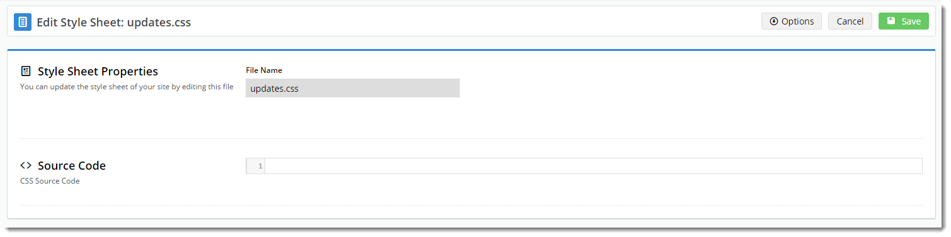Click the circled down-arrow icon in Options
The image size is (951, 237).
[774, 21]
